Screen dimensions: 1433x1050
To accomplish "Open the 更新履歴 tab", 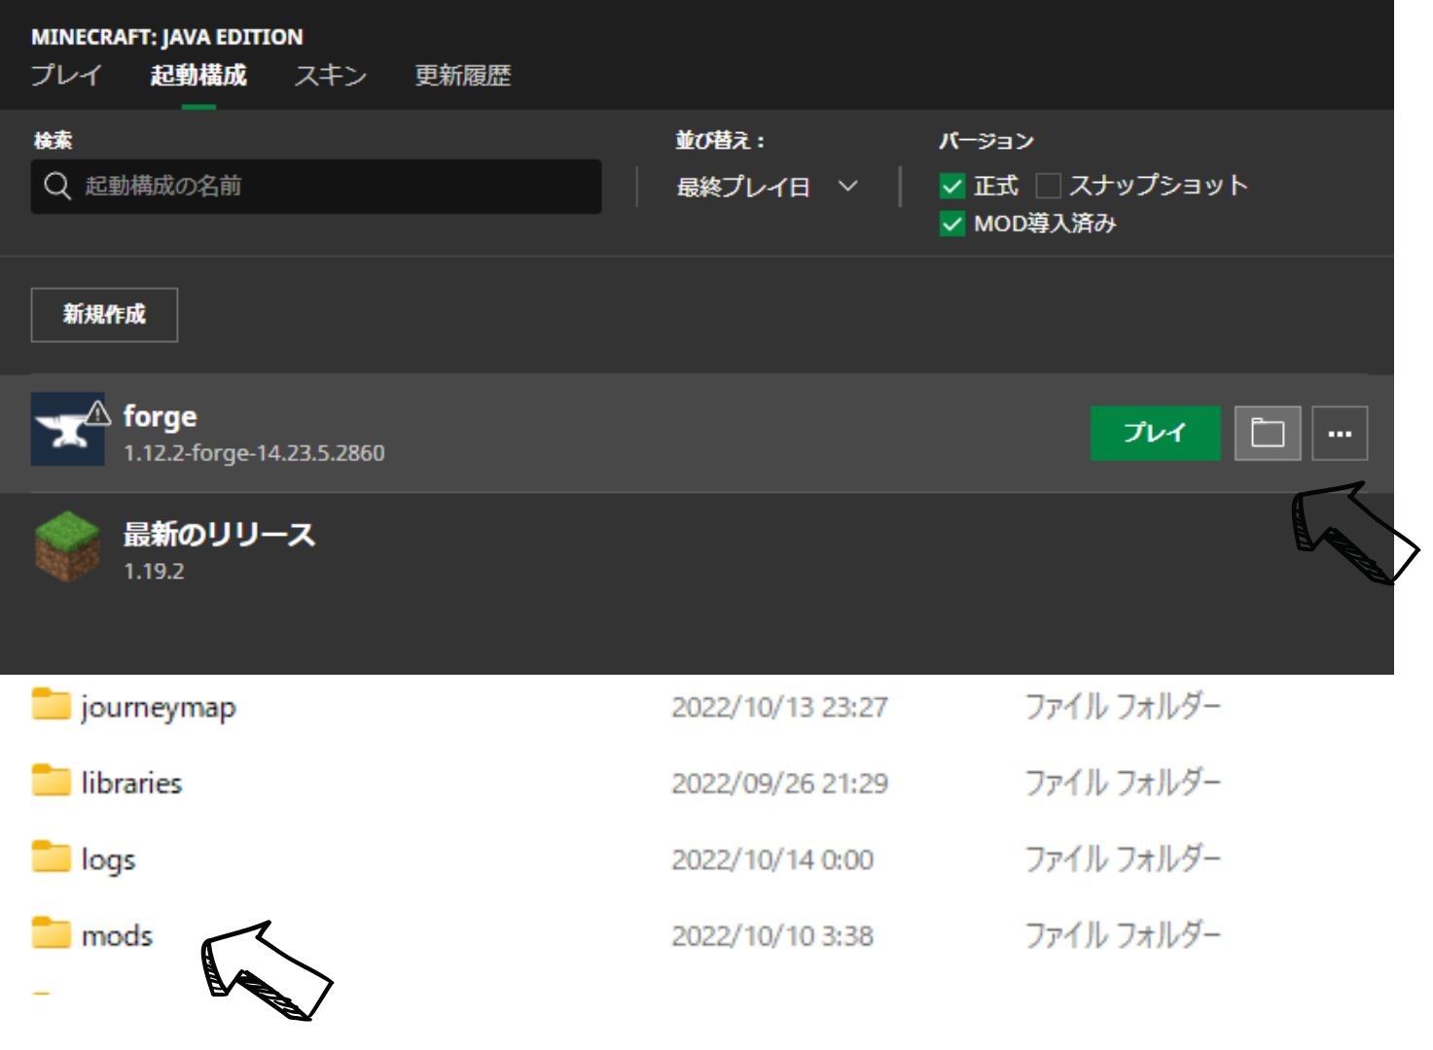I will pos(462,76).
